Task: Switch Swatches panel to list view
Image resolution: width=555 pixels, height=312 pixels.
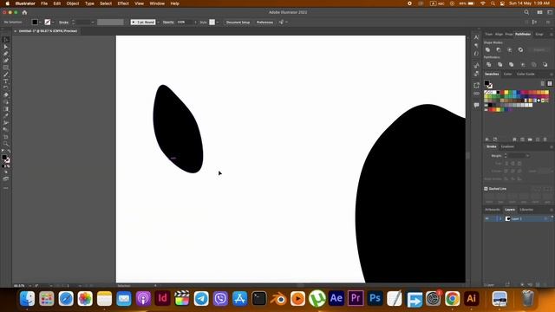Action: click(543, 83)
